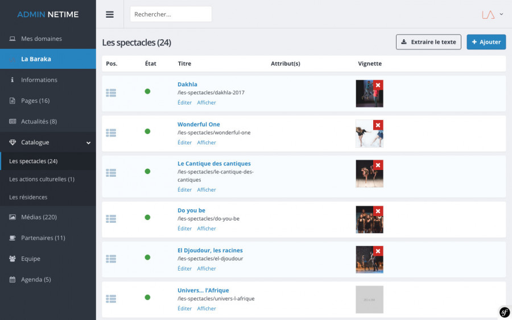The width and height of the screenshot is (512, 320).
Task: Open the Do you be title link
Action: pyautogui.click(x=191, y=210)
